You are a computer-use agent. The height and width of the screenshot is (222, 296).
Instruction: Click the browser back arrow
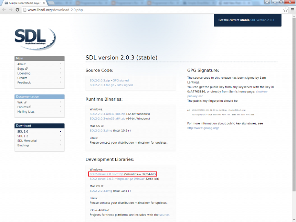point(4,10)
